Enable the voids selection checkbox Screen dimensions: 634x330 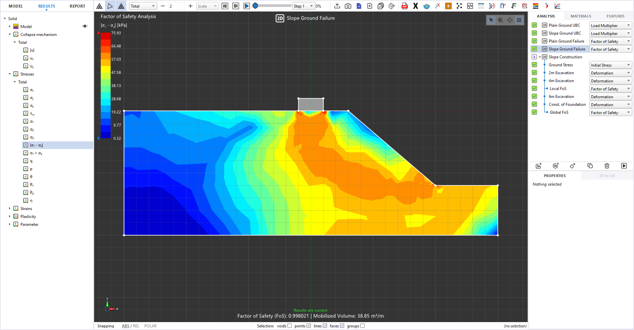point(290,326)
